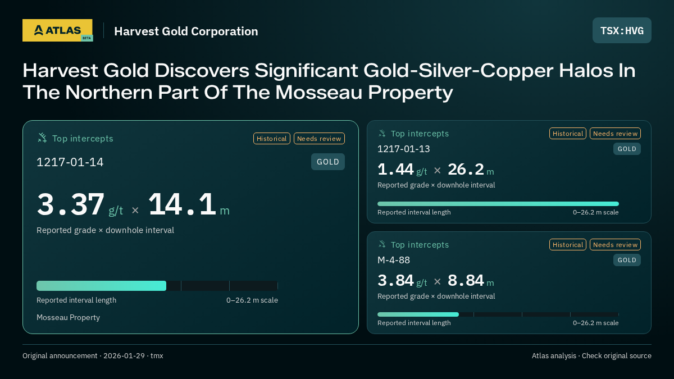Viewport: 674px width, 379px height.
Task: Click the TSX:HVG ticker badge
Action: (x=622, y=30)
